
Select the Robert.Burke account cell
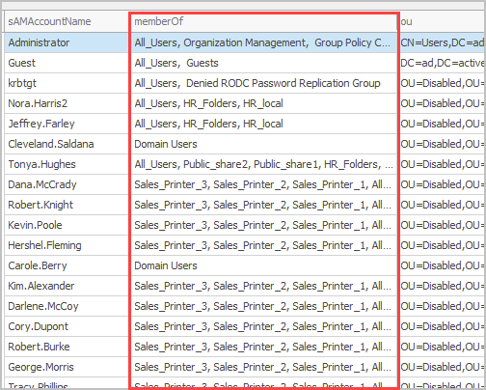(x=67, y=347)
